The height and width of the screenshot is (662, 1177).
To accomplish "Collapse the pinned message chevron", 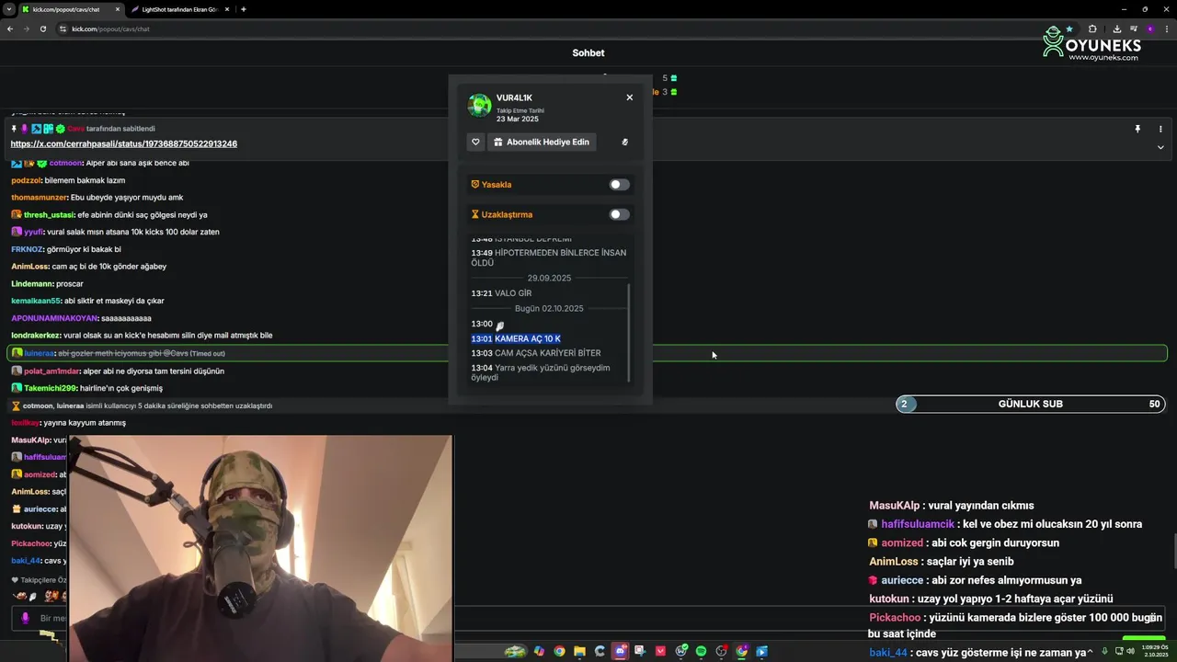I will click(1160, 147).
